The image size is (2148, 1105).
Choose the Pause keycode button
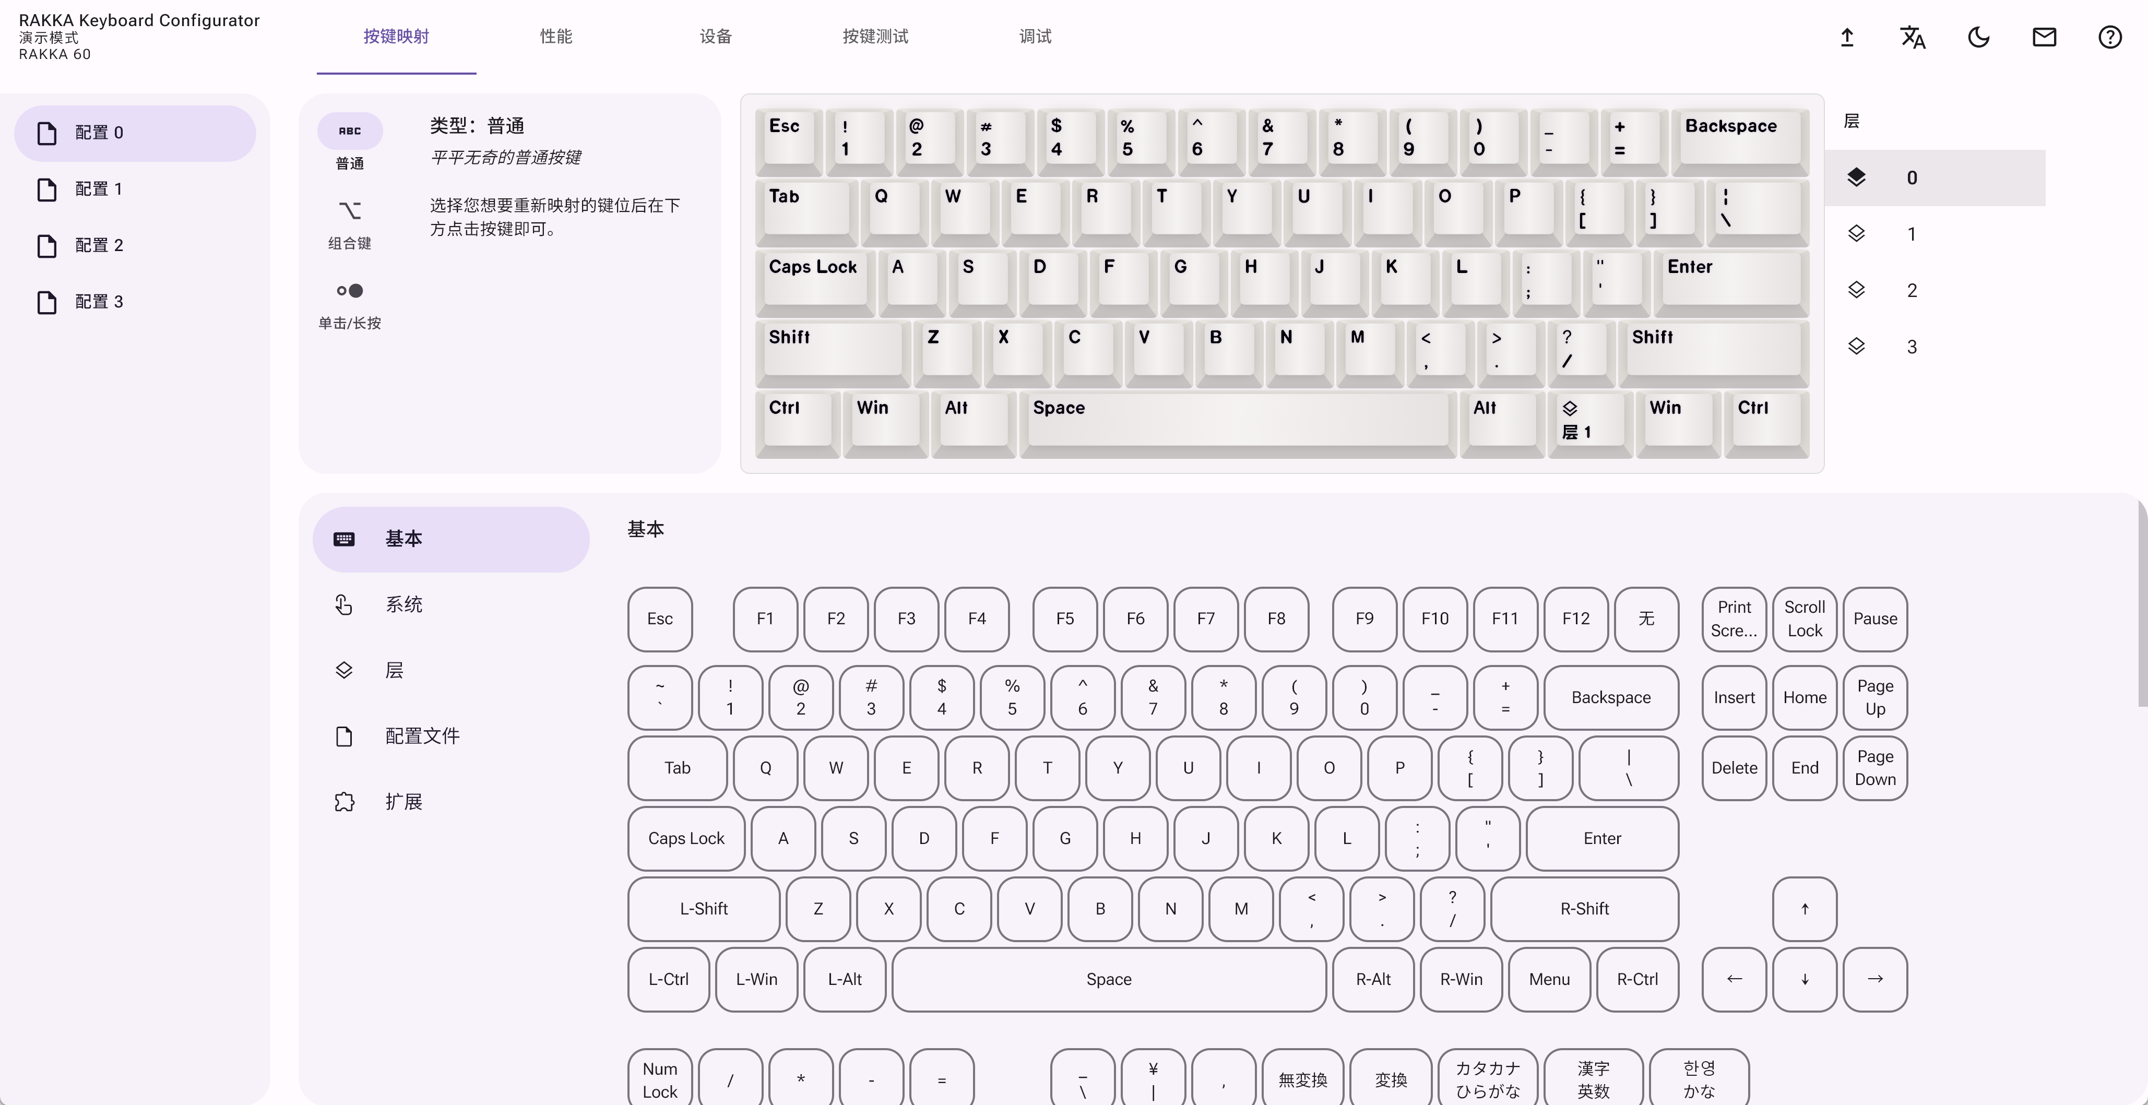(1874, 619)
